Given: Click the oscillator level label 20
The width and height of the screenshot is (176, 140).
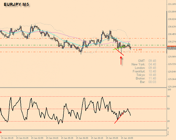Looking at the screenshot, I should pyautogui.click(x=169, y=121).
